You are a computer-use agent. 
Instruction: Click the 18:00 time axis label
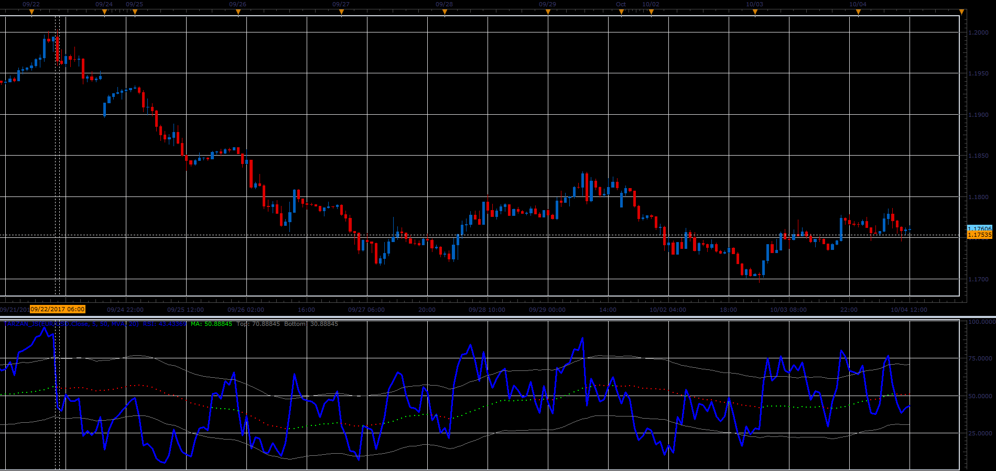[x=729, y=310]
